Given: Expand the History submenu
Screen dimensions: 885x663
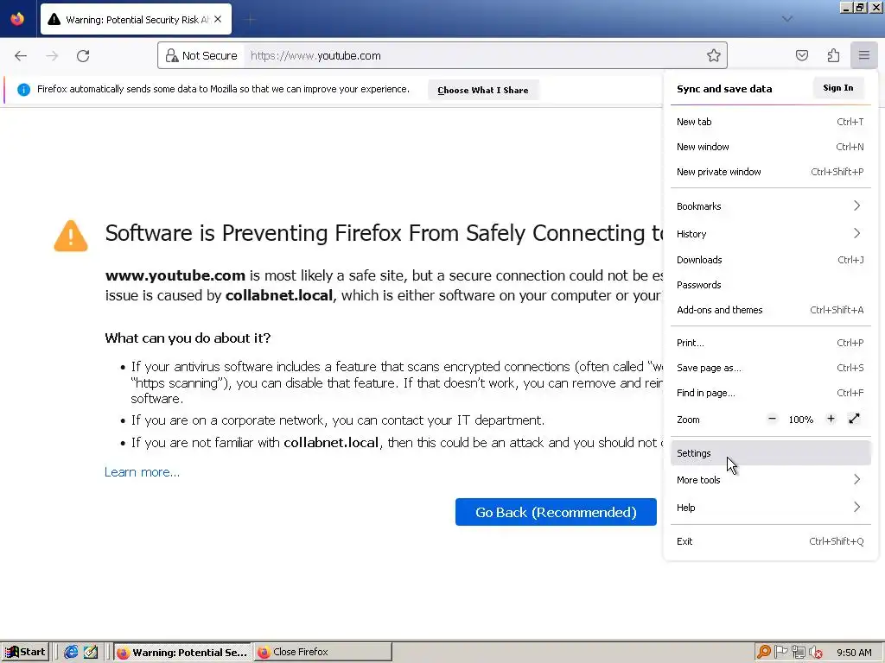Looking at the screenshot, I should pos(770,234).
